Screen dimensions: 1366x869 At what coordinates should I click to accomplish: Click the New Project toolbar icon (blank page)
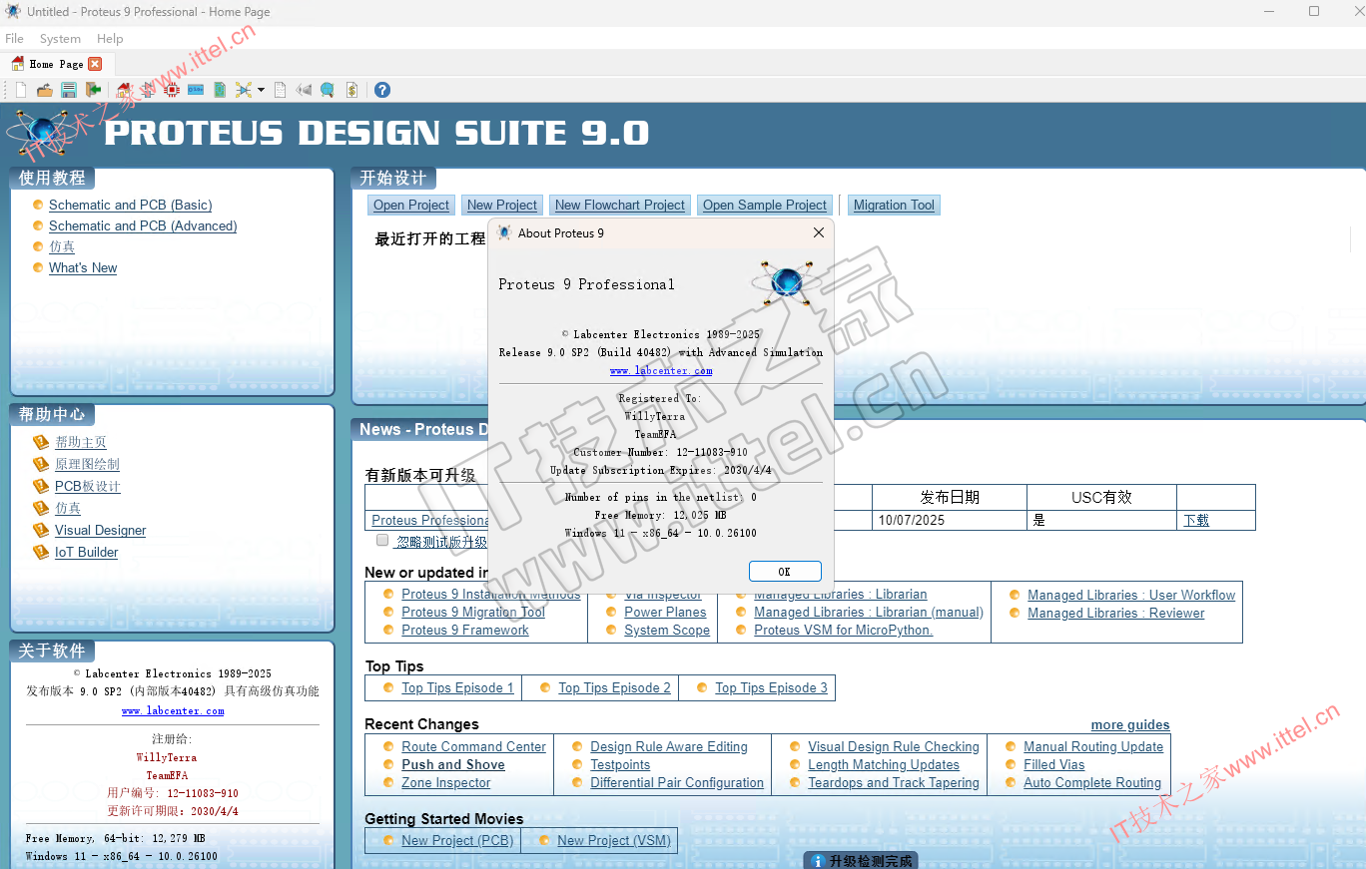click(x=21, y=90)
